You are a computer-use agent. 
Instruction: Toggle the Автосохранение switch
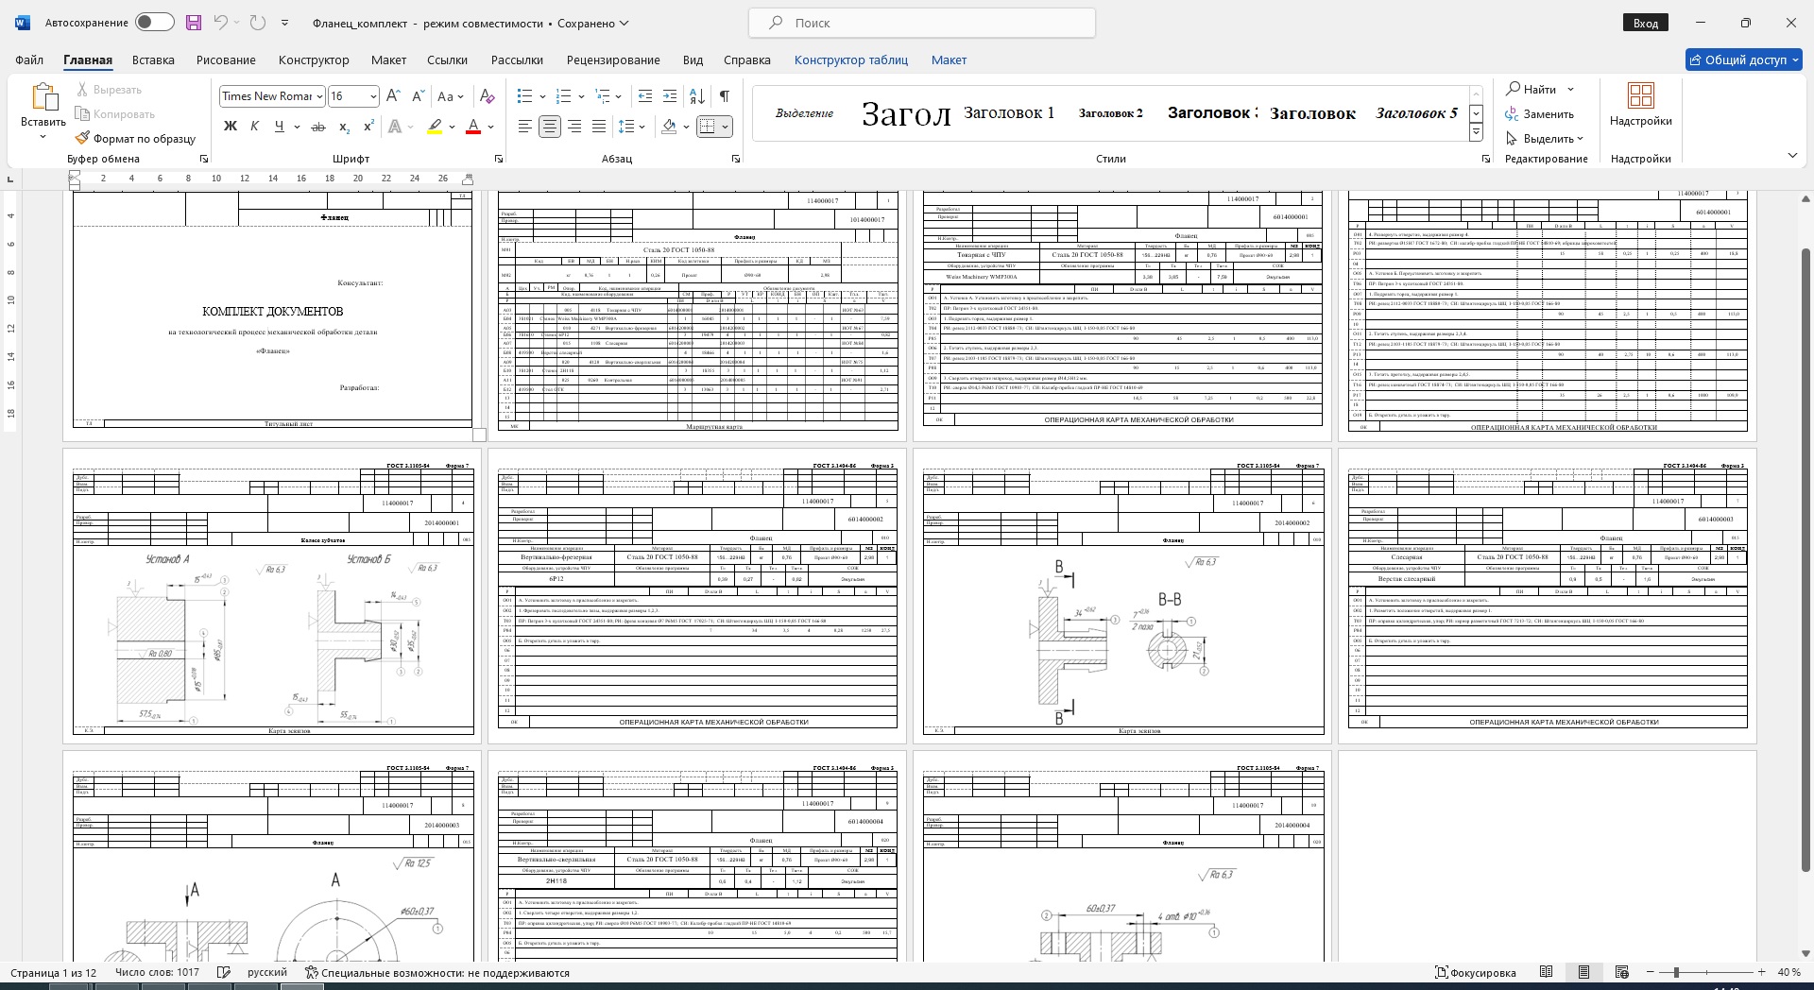click(x=154, y=23)
